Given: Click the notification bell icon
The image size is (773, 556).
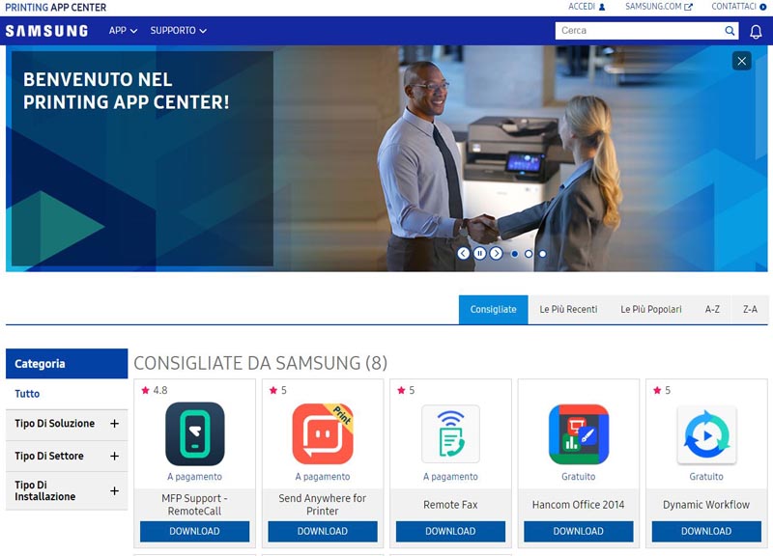Looking at the screenshot, I should 756,31.
